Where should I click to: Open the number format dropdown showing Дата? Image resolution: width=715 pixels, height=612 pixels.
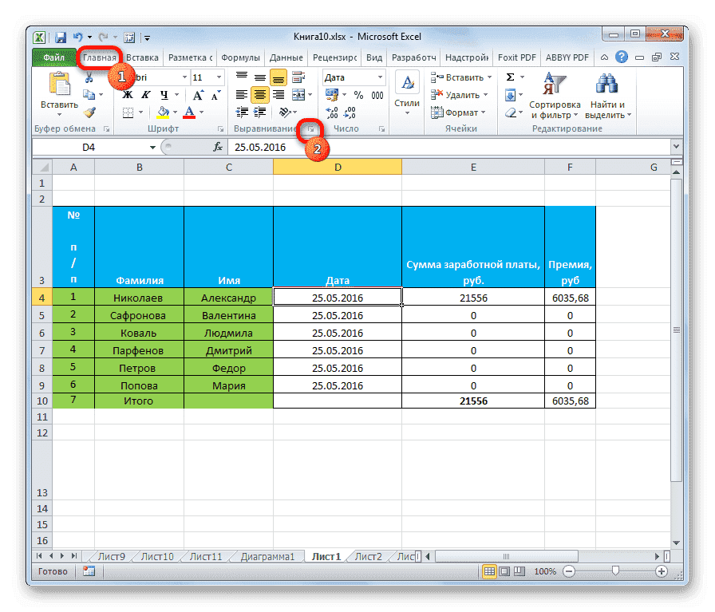click(x=380, y=77)
